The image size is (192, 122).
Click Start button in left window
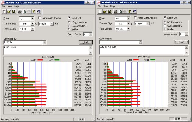86,42
